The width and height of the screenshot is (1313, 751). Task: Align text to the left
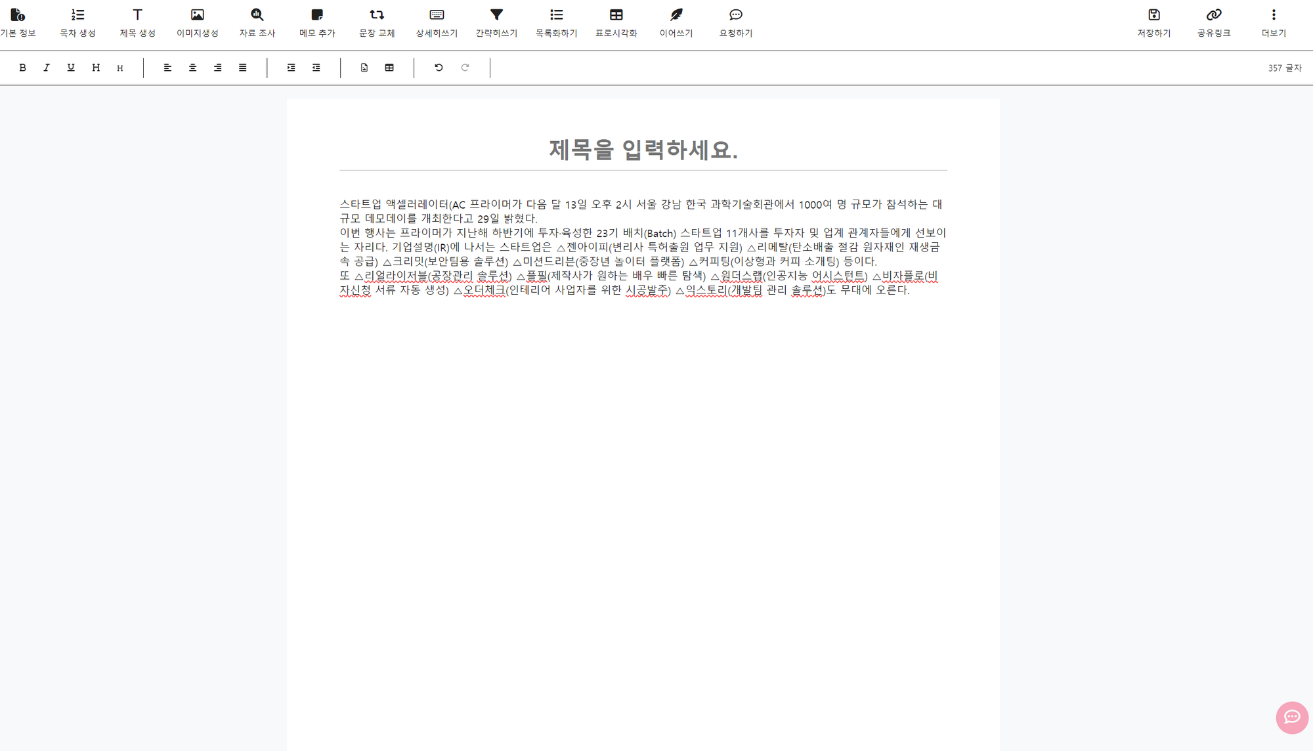coord(167,68)
